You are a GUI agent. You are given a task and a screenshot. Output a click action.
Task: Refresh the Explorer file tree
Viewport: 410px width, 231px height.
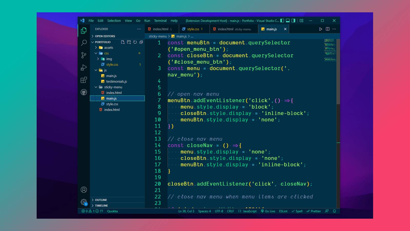[x=135, y=42]
